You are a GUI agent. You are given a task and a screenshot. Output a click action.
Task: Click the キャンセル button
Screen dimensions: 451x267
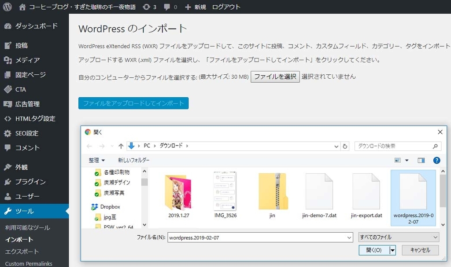point(420,250)
